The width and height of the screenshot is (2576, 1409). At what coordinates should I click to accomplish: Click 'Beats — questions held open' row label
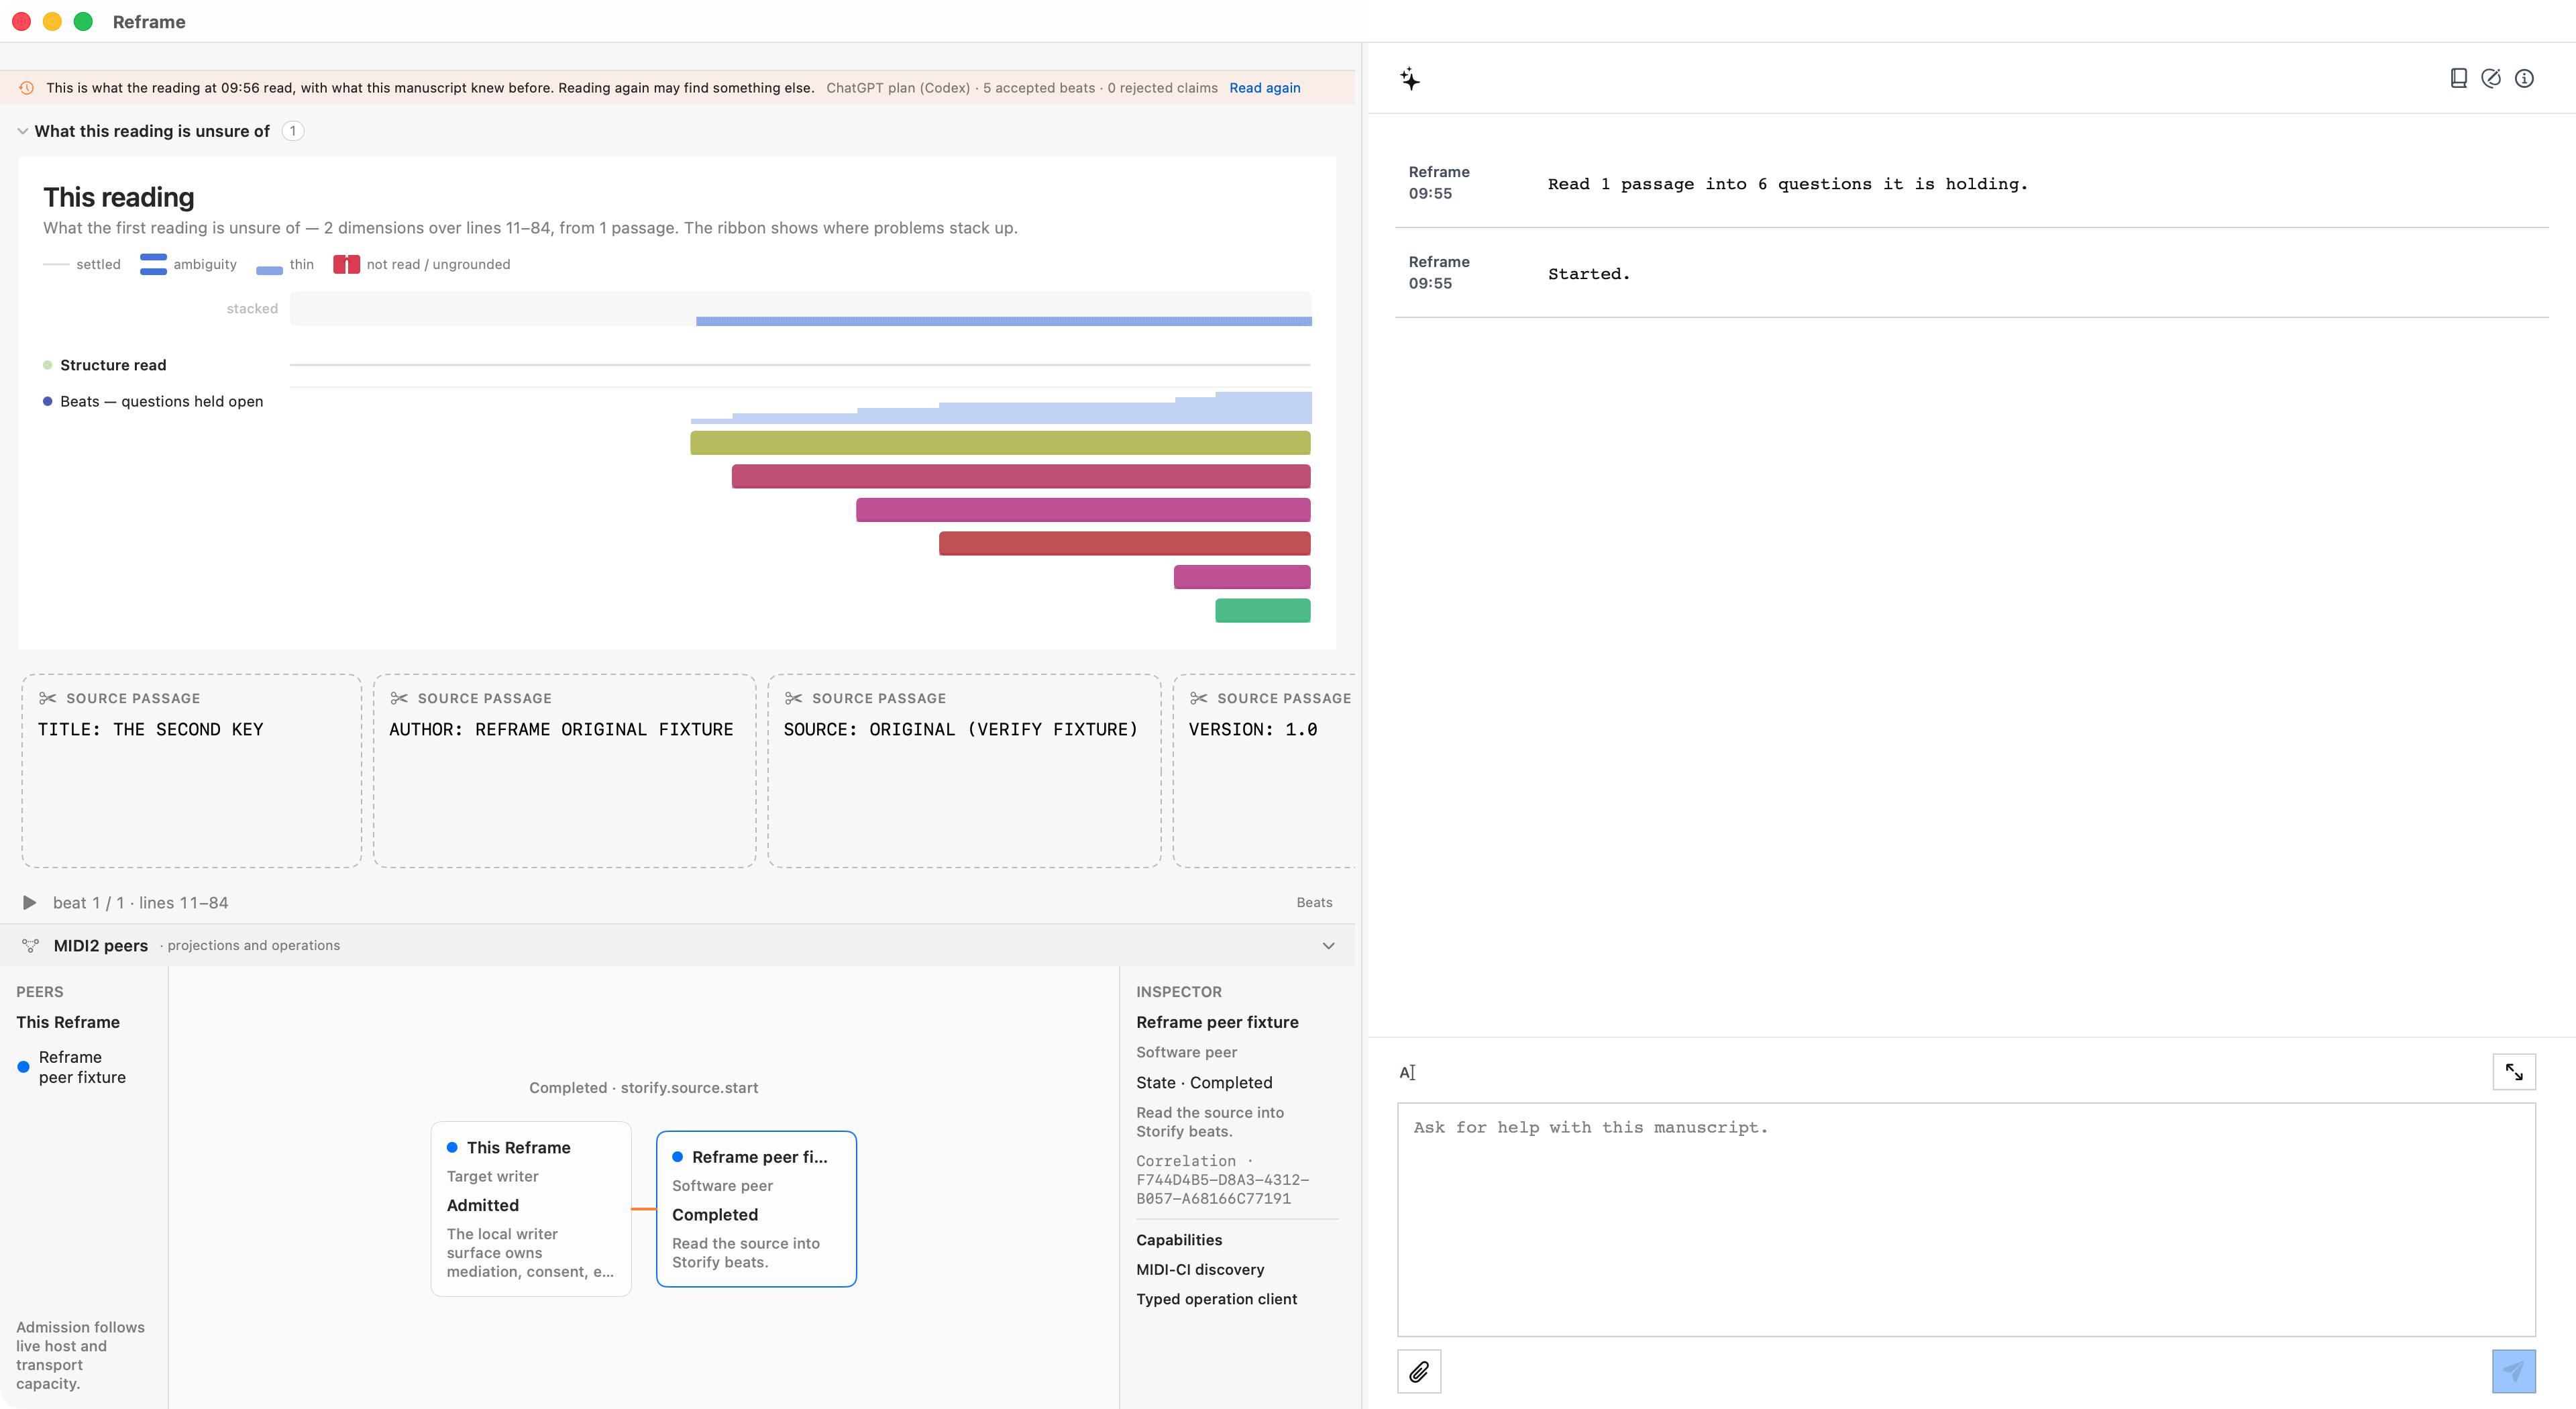(161, 401)
